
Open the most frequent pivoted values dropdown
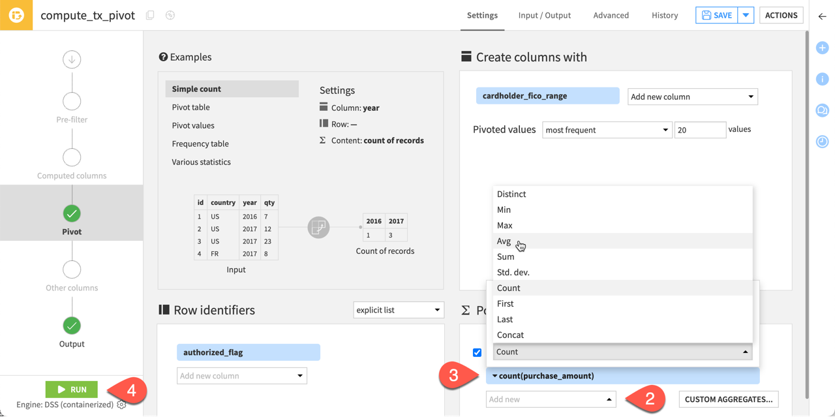(606, 129)
